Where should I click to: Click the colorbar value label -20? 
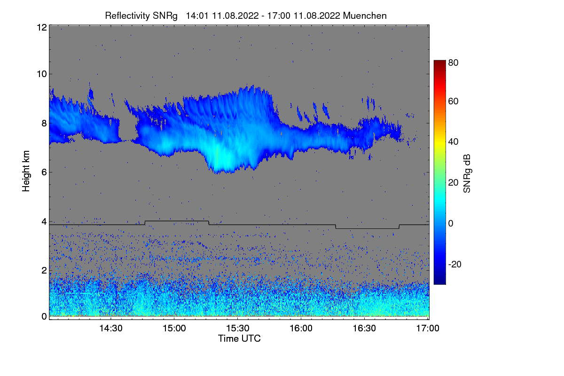[455, 264]
